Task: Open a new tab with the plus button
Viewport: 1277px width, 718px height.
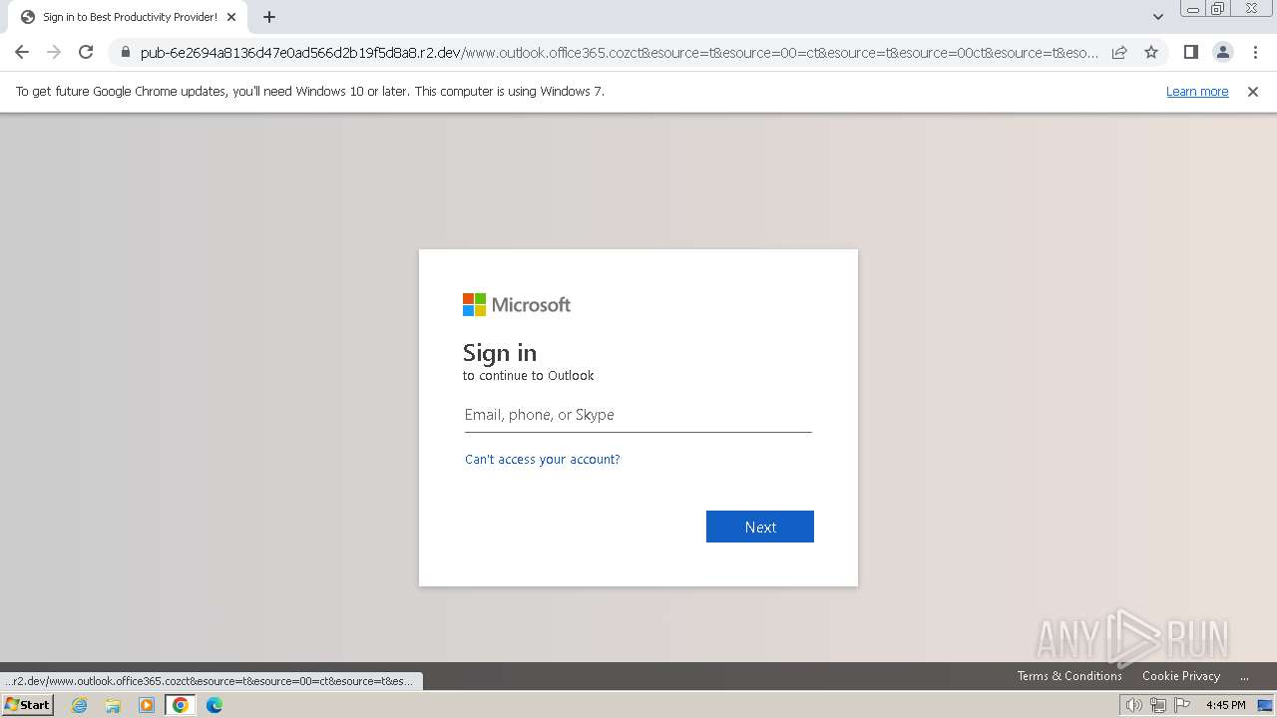Action: tap(269, 17)
